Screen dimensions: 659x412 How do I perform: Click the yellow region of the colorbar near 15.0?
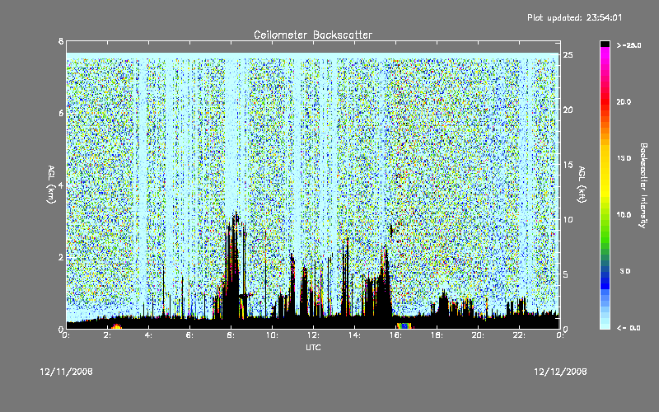(x=605, y=158)
